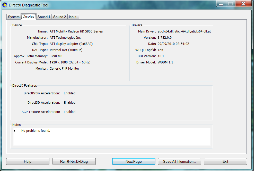Click Save All Information button
The image size is (256, 172).
pos(179,162)
